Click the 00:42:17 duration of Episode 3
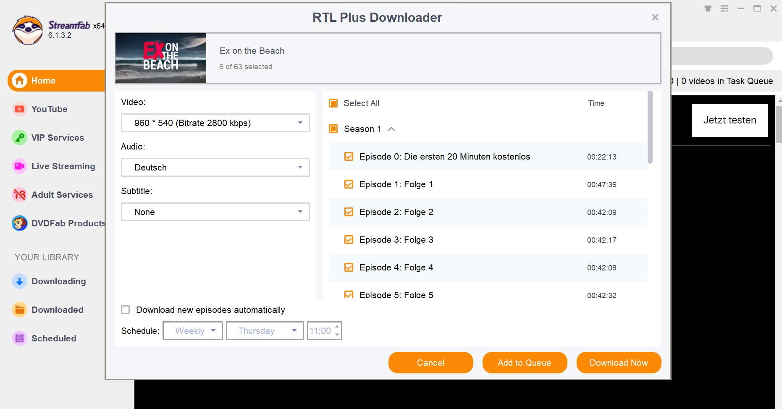 click(x=602, y=240)
